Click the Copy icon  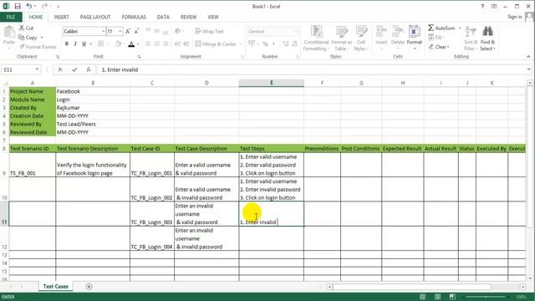tap(22, 37)
